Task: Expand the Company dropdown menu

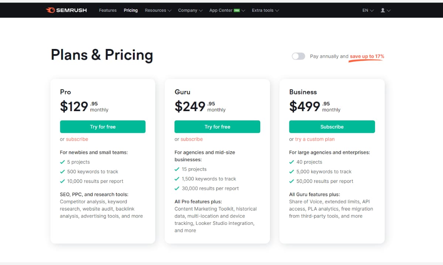Action: 190,10
